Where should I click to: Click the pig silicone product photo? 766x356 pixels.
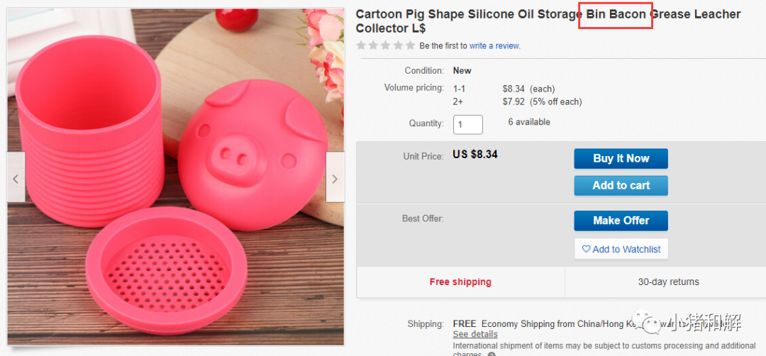pyautogui.click(x=176, y=177)
